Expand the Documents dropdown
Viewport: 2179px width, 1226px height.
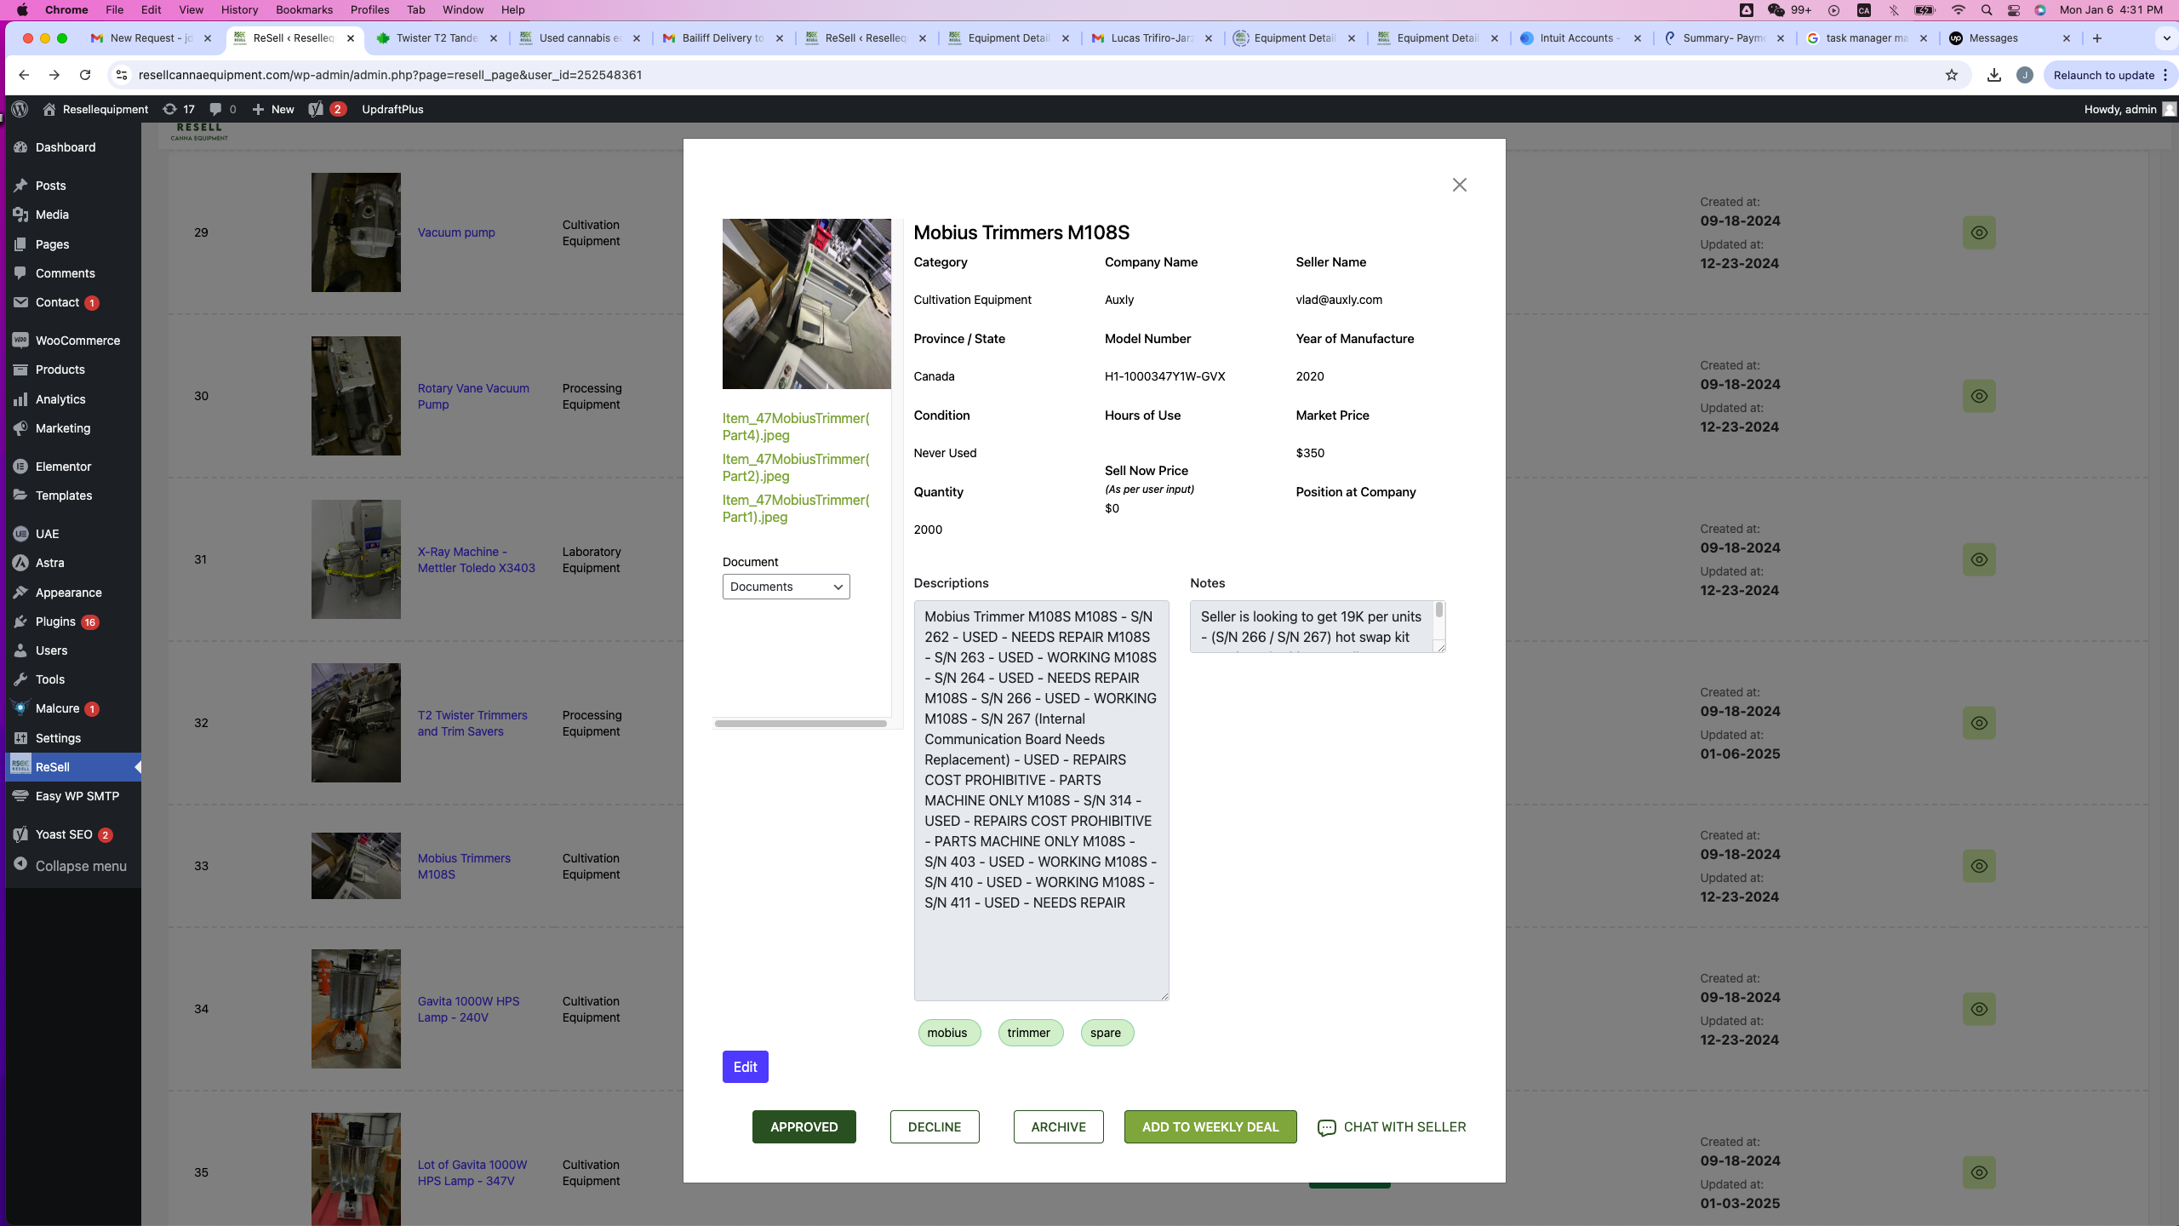[x=786, y=587]
